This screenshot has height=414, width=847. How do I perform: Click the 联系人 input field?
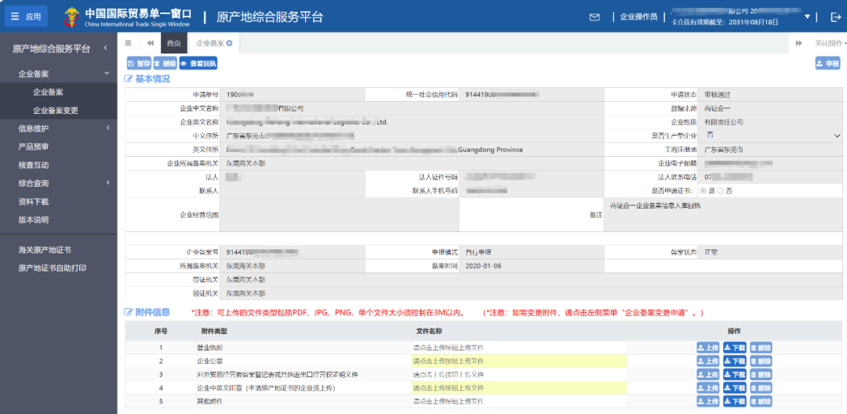(292, 191)
